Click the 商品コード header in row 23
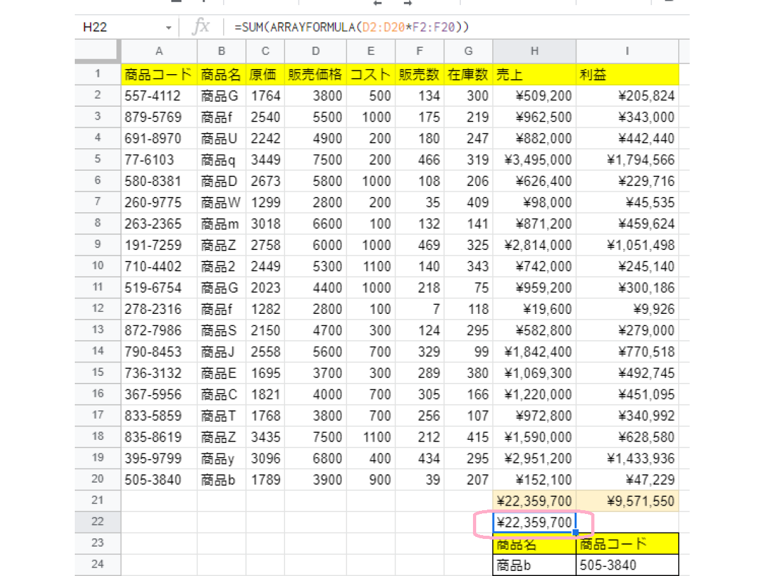 click(x=627, y=543)
